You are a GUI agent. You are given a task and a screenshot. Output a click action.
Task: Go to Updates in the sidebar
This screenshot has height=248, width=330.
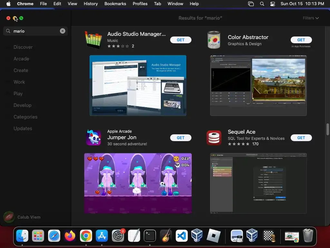point(23,129)
